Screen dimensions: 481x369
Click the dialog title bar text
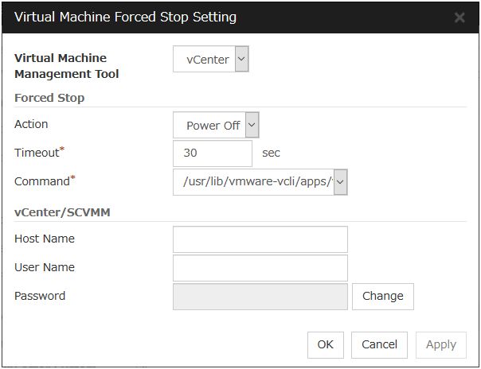point(125,17)
